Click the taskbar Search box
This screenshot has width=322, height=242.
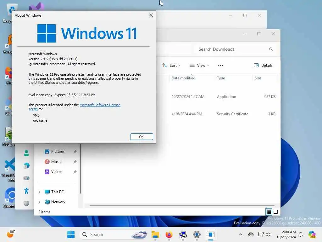(114, 234)
